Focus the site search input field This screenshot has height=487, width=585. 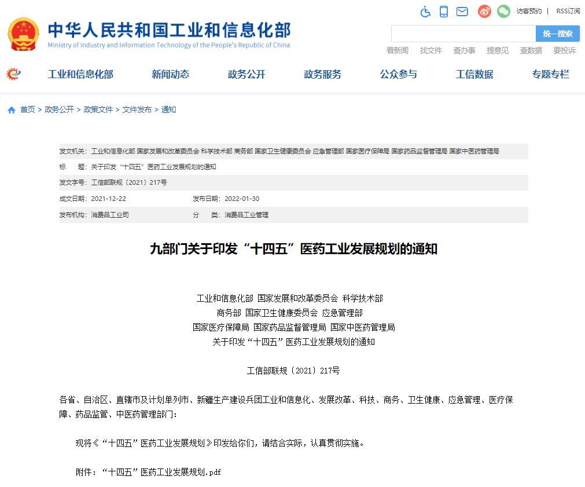463,34
